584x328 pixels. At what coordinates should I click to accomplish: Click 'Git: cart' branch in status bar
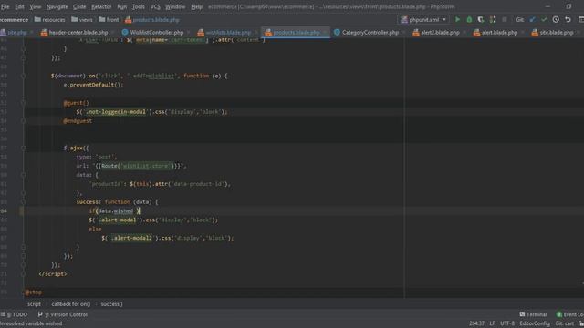[564, 323]
